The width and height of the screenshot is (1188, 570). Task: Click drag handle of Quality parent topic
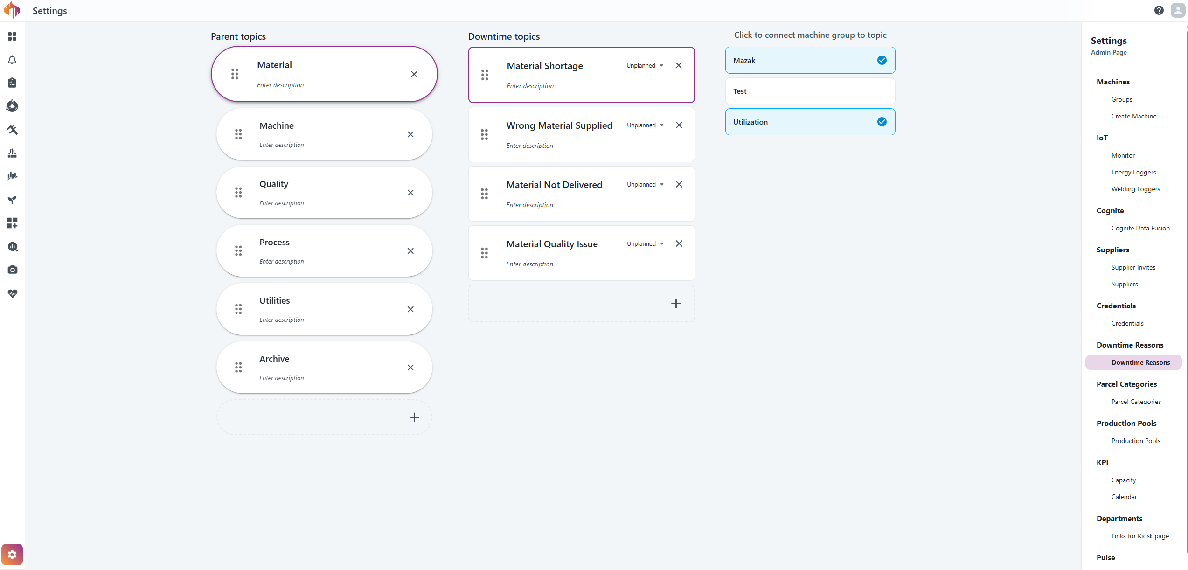pos(238,193)
